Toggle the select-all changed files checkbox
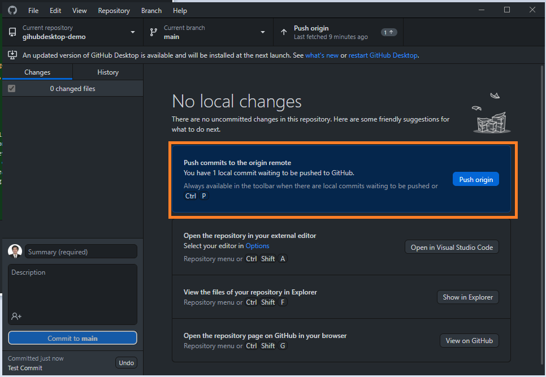Screen dimensions: 546x377 11,88
